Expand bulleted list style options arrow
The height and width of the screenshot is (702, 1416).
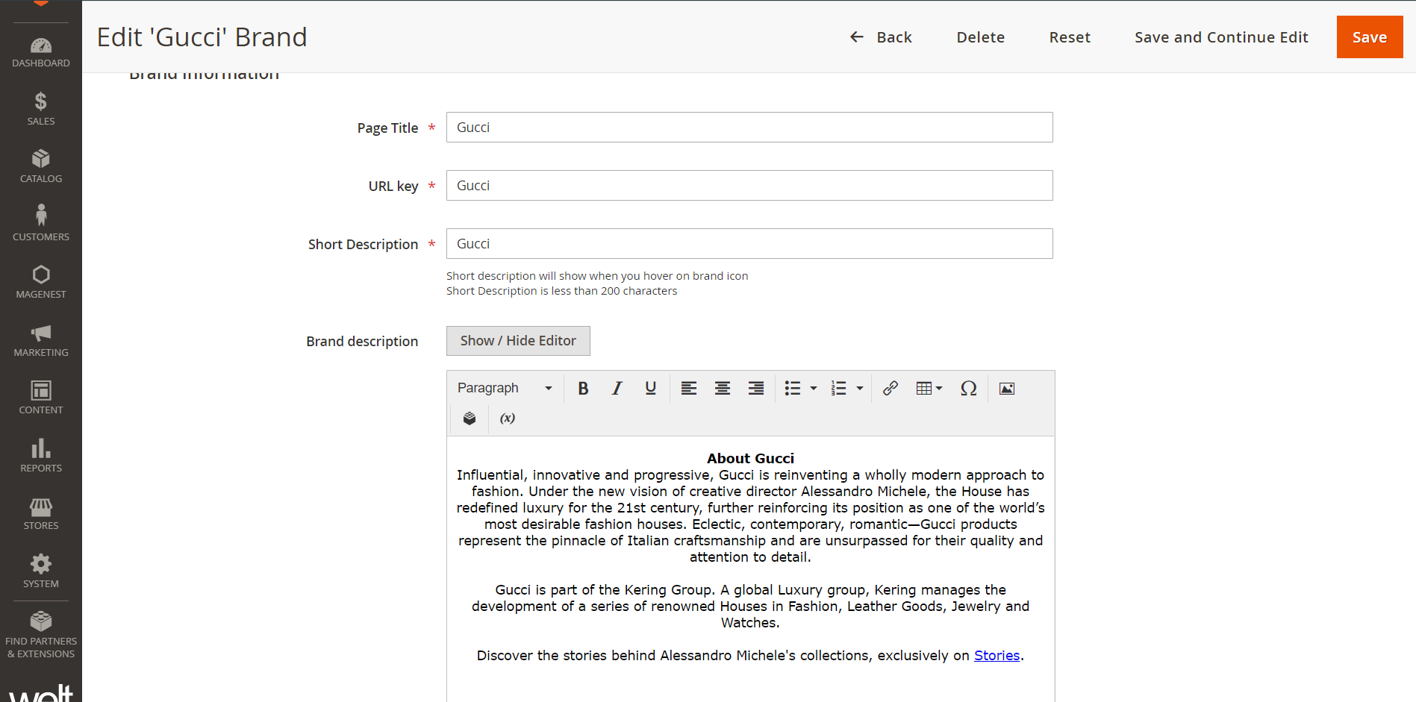814,388
